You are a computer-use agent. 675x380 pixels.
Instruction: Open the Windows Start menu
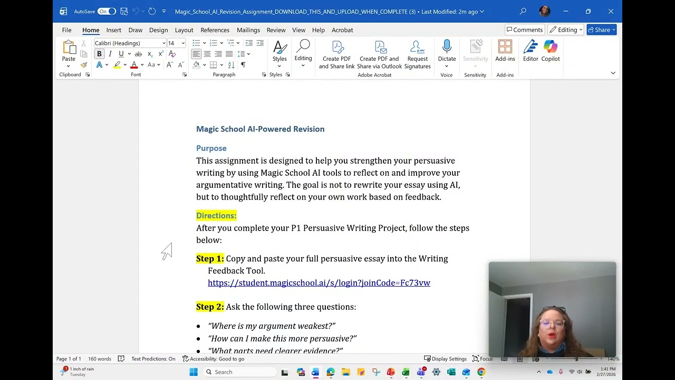point(194,372)
